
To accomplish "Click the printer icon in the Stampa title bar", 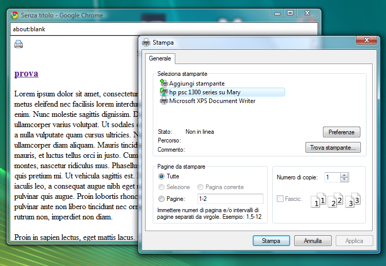I will point(146,43).
